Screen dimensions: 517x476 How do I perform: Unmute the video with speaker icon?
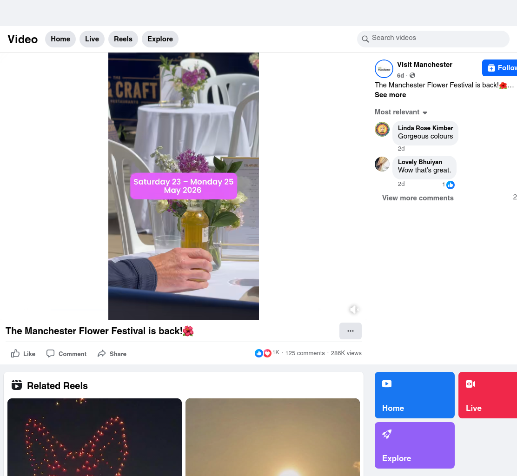[354, 310]
